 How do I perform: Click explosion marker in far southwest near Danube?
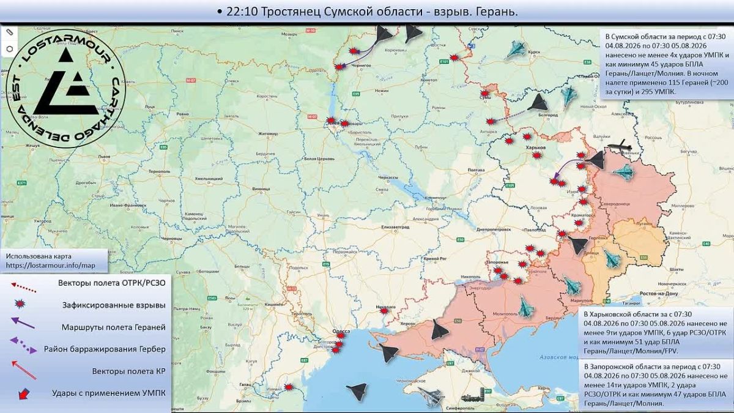click(x=289, y=387)
